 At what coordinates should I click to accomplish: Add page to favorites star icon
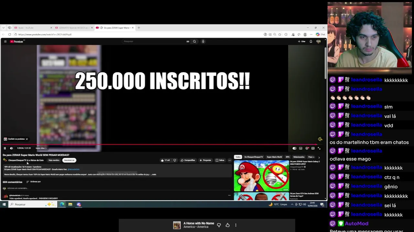280,34
